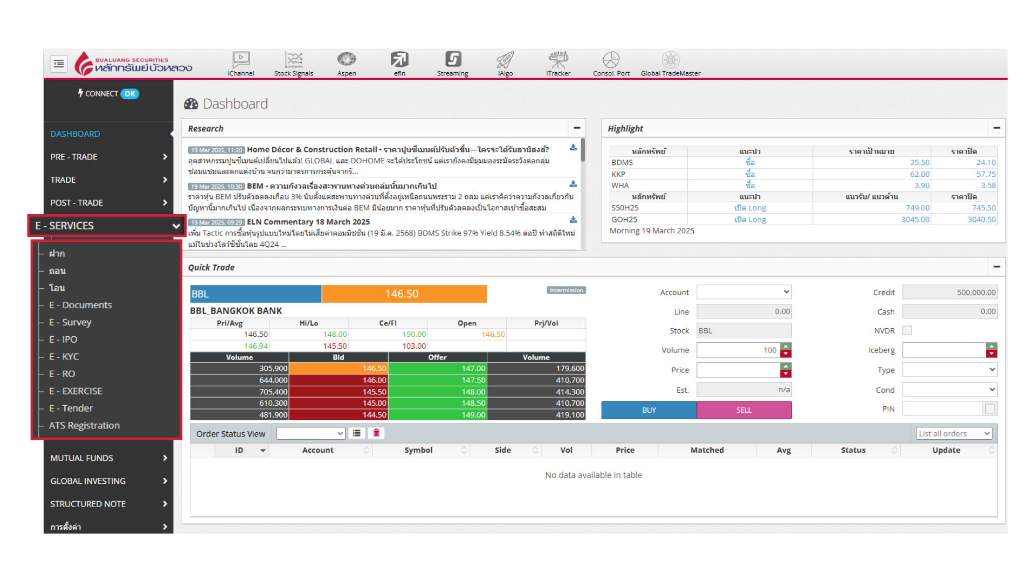The width and height of the screenshot is (1035, 582).
Task: Open the Order Status View dropdown
Action: point(311,433)
